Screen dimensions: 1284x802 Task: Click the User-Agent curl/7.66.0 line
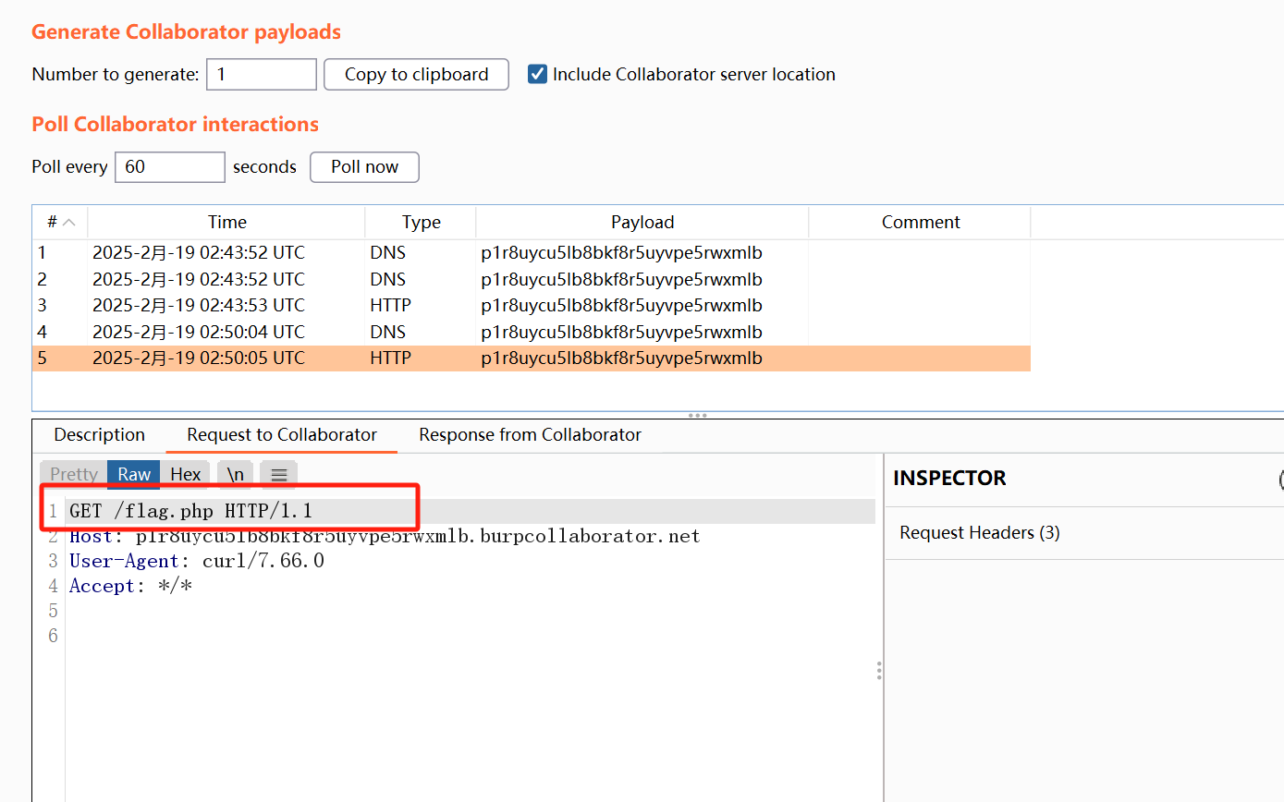197,561
